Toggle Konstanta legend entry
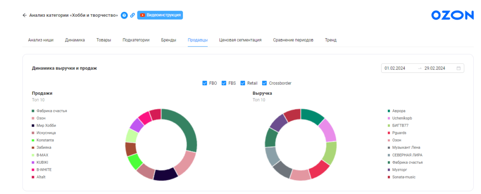The image size is (481, 194). pyautogui.click(x=43, y=140)
